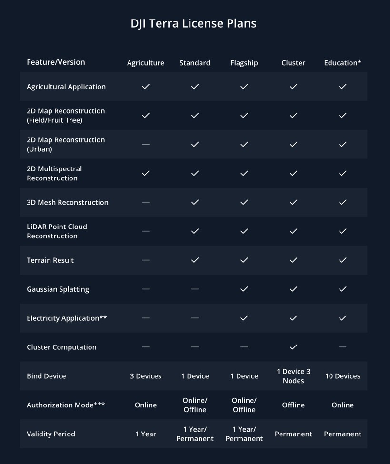
Task: Click the Agriculture dash for 2D Map Reconstruction (Urban)
Action: pyautogui.click(x=146, y=144)
